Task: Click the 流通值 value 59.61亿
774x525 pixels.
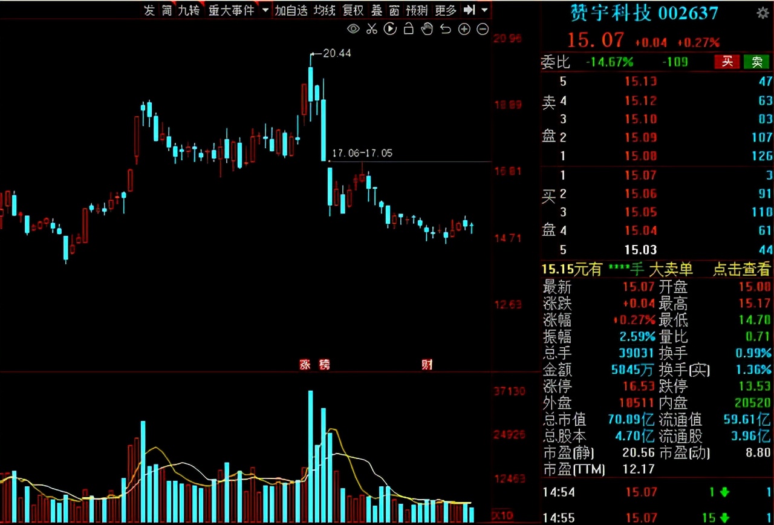Action: pos(747,419)
